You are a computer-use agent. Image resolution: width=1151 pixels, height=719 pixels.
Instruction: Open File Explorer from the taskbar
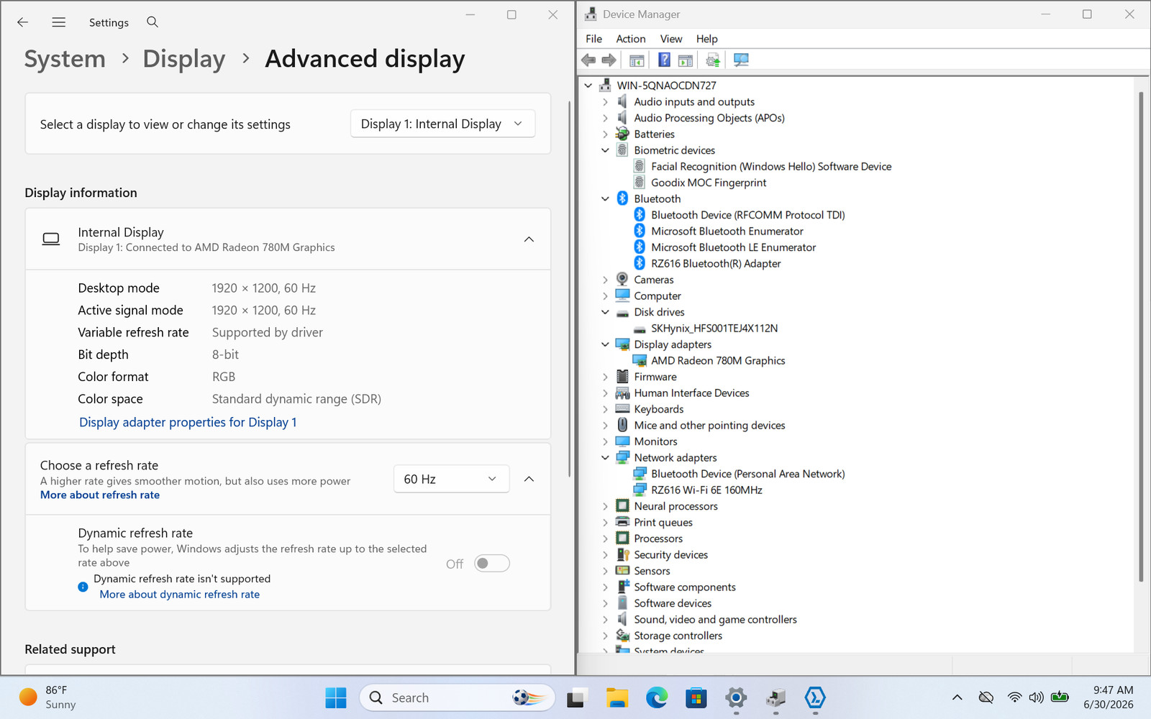(x=617, y=697)
